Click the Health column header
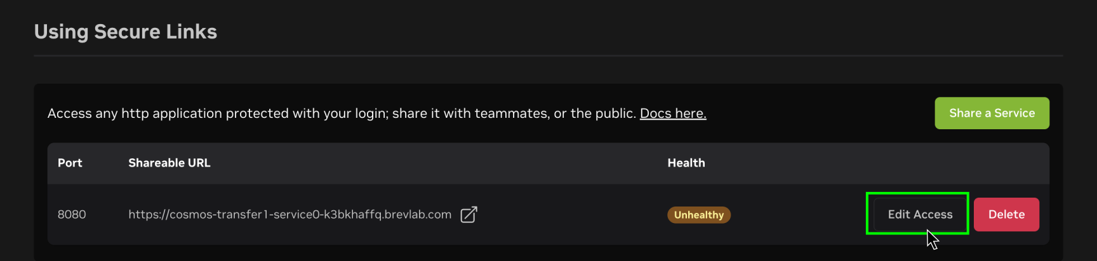 [686, 163]
